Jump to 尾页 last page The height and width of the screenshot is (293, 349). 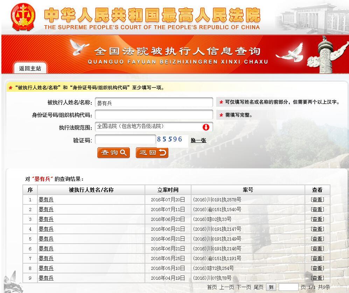[x=258, y=287]
